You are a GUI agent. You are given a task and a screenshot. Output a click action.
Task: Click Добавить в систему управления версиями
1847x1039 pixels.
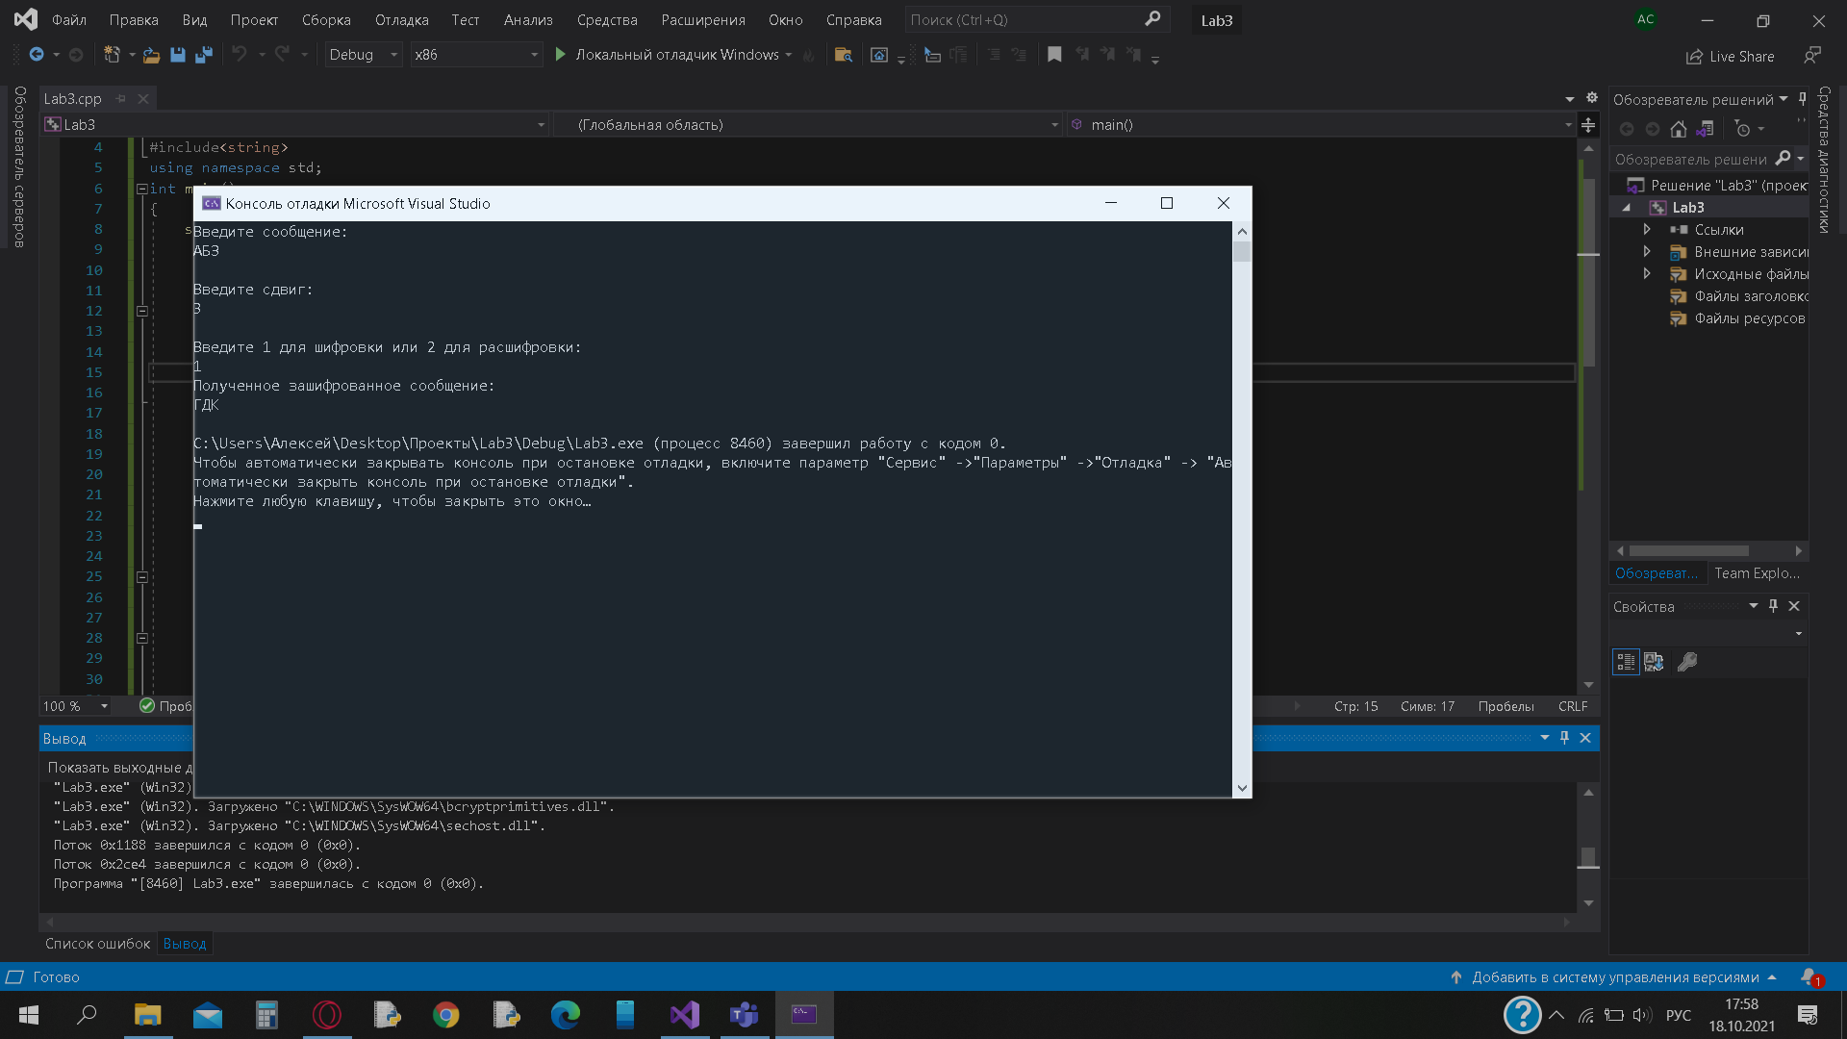click(1614, 977)
